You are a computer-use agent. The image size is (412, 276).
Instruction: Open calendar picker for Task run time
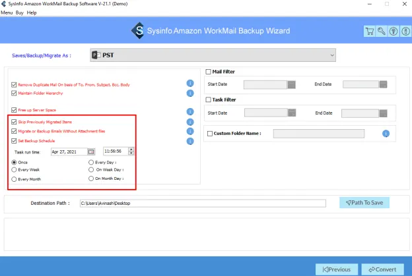coord(92,152)
